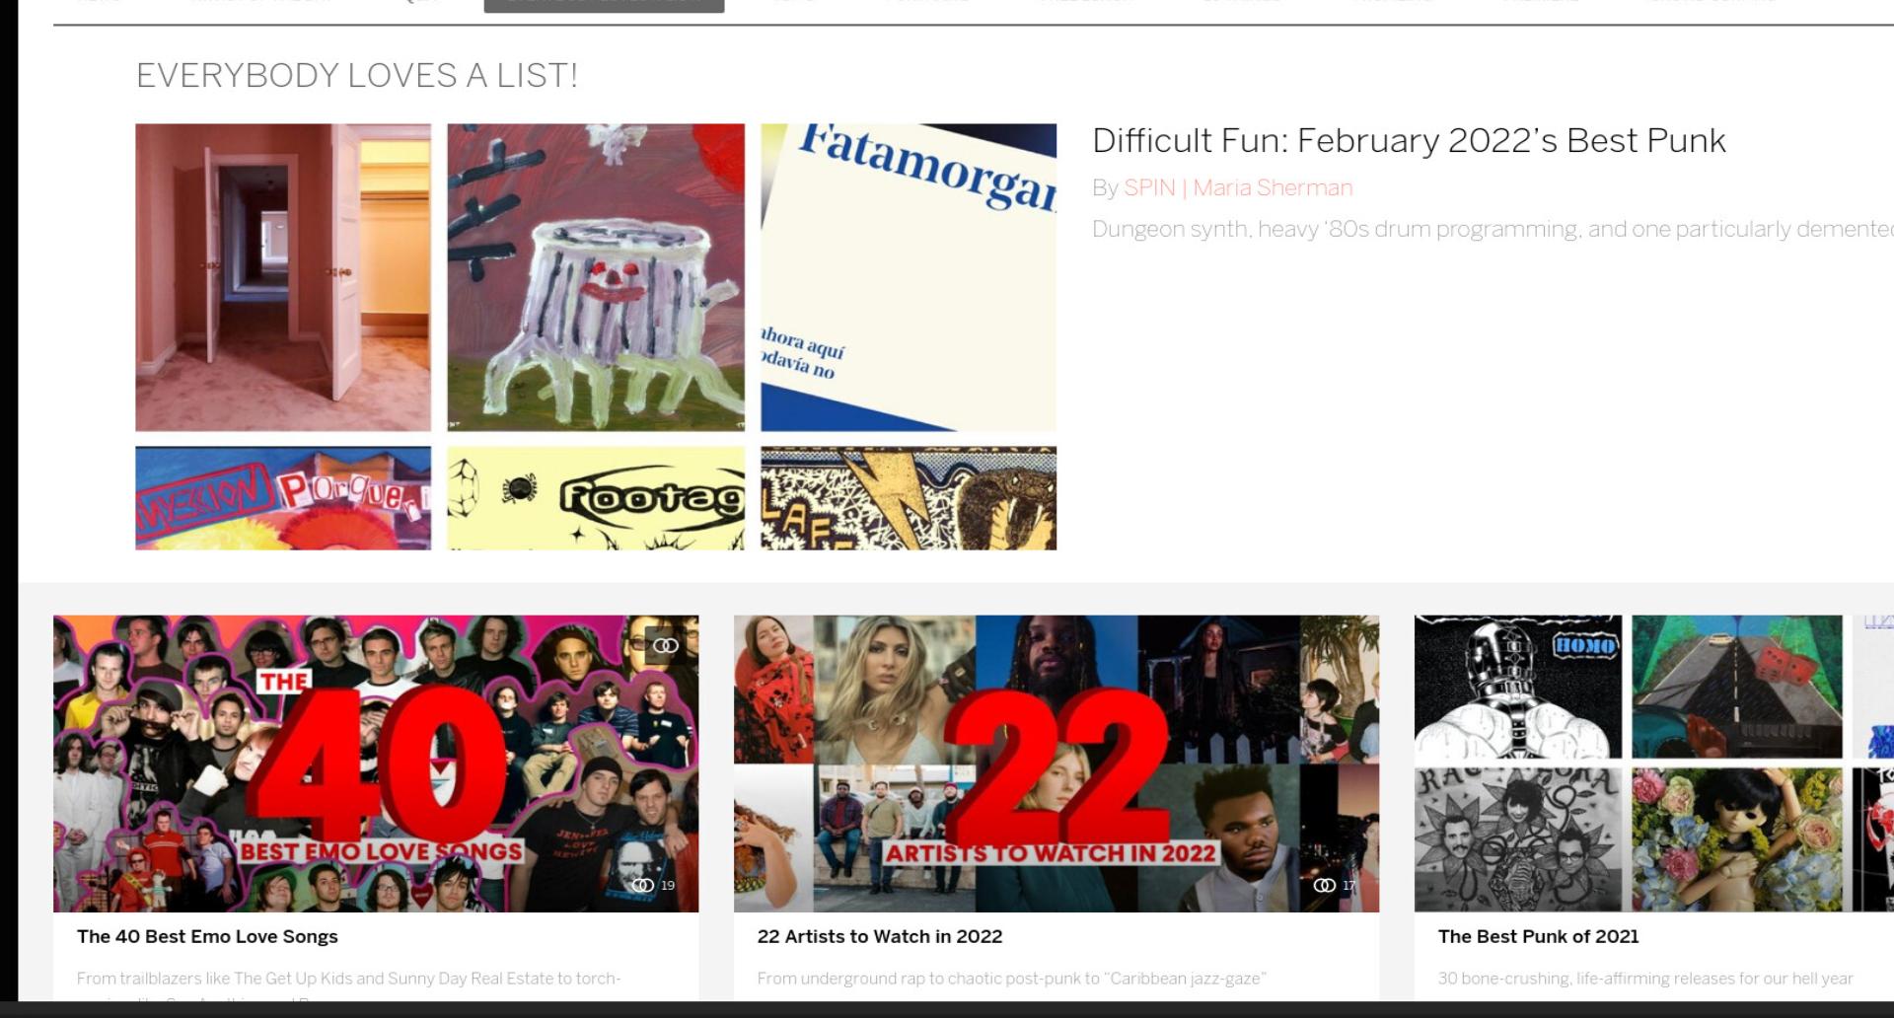Click The Best Punk of 2021 title

tap(1538, 936)
